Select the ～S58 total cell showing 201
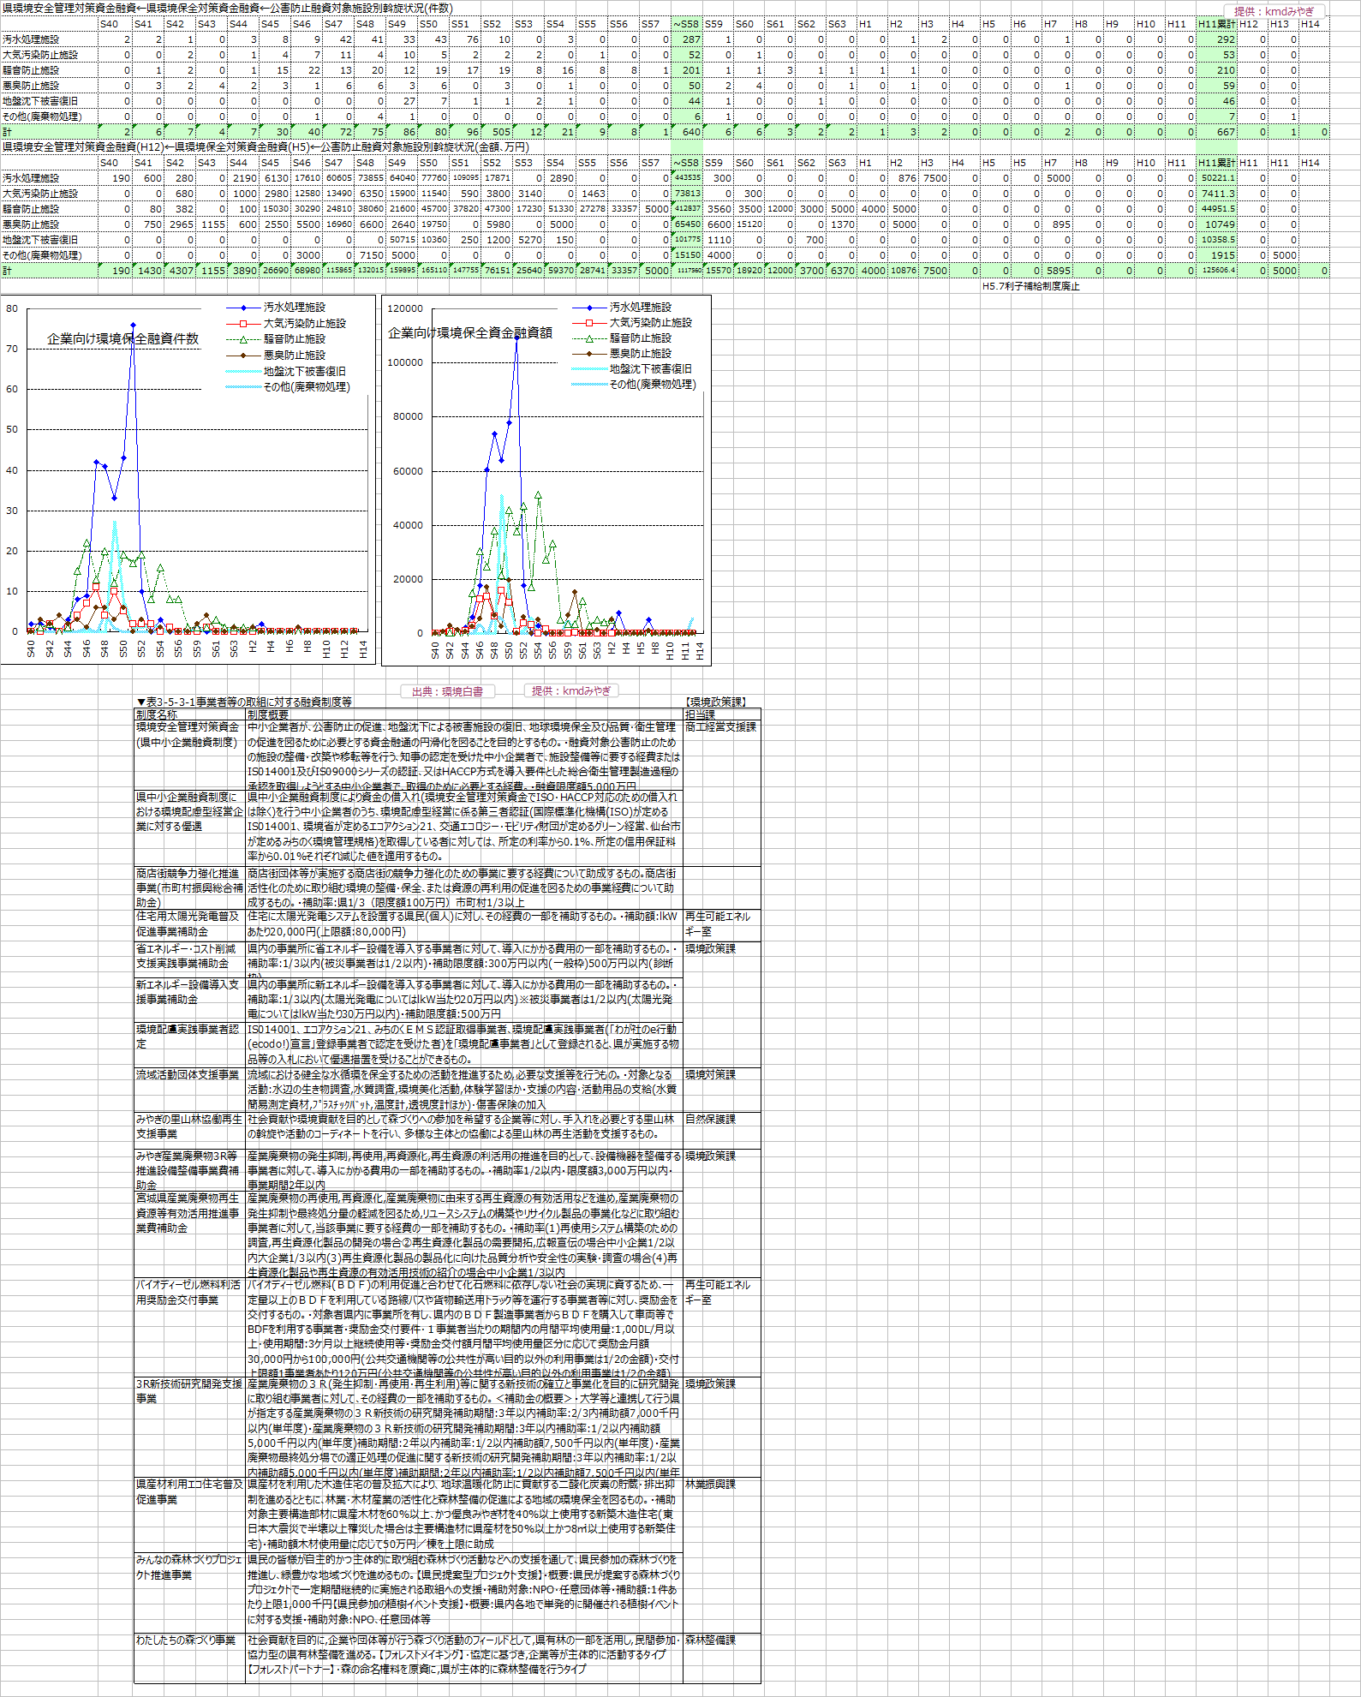Screen dimensions: 1361x1697 click(x=687, y=70)
